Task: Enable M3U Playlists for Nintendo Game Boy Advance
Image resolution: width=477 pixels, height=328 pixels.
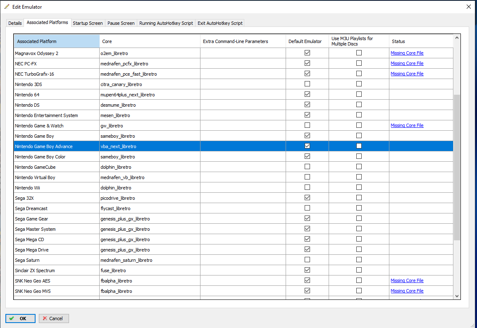Action: coord(359,146)
